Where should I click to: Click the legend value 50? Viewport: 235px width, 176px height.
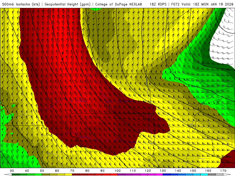42,171
